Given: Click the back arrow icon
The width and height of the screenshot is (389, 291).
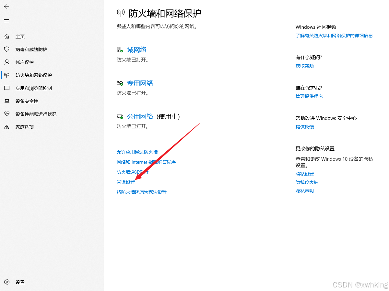Looking at the screenshot, I should pyautogui.click(x=6, y=6).
